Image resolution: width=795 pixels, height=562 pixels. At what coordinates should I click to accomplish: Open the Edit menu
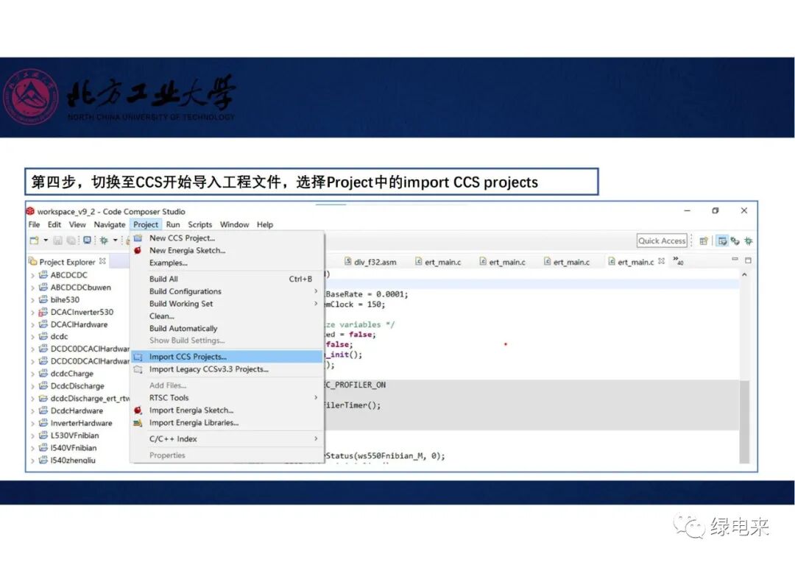click(x=54, y=224)
